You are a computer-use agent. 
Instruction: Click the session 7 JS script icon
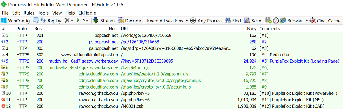(3, 74)
